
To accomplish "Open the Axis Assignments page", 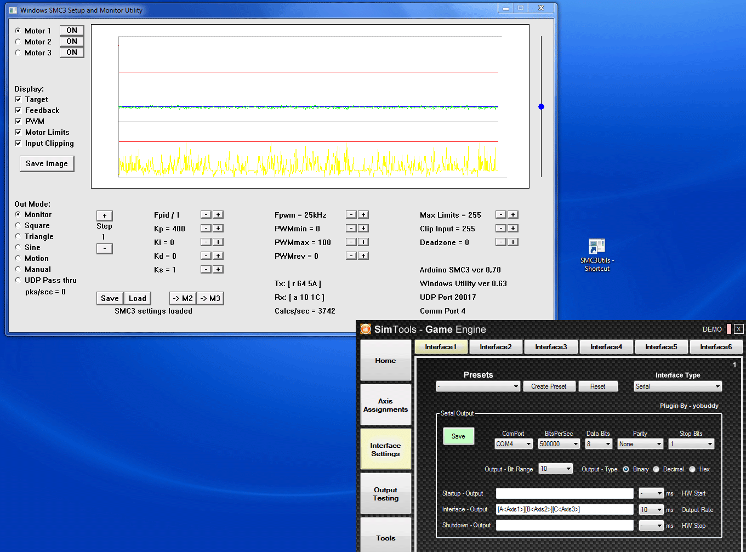I will [x=386, y=405].
